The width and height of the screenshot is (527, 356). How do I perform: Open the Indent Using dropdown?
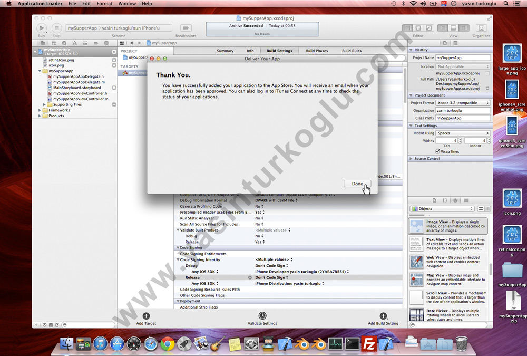pyautogui.click(x=463, y=133)
